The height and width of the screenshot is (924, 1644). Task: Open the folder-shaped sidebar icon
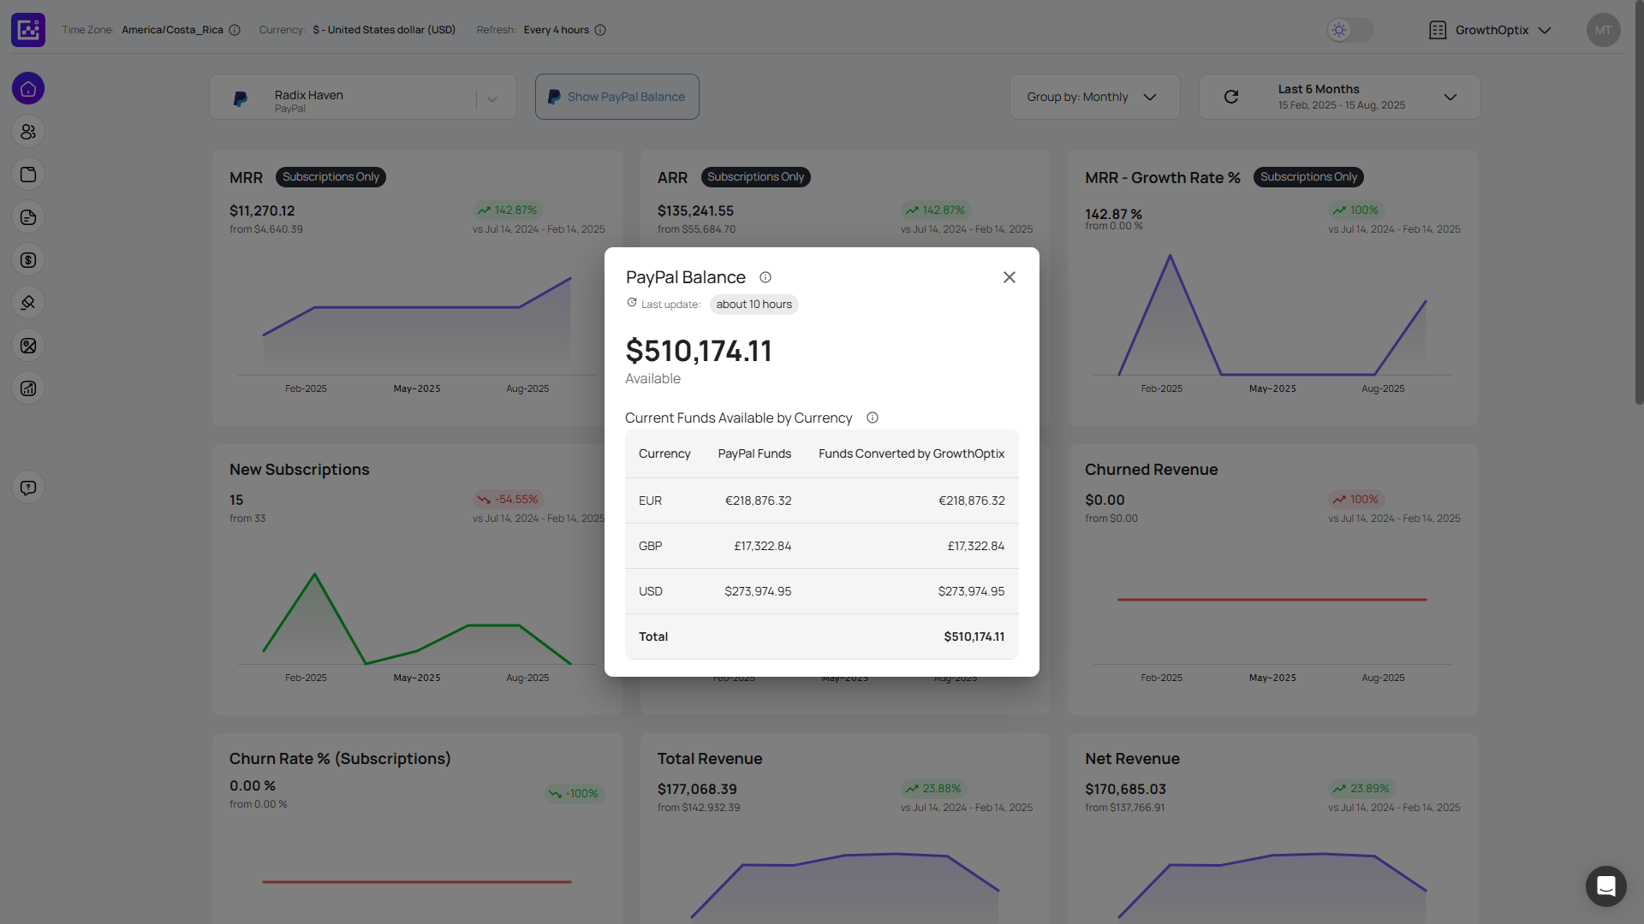point(28,175)
